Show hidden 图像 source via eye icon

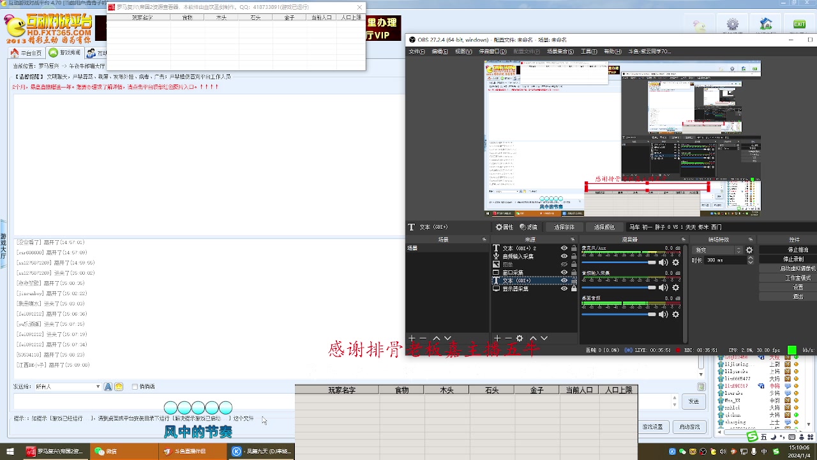coord(564,264)
